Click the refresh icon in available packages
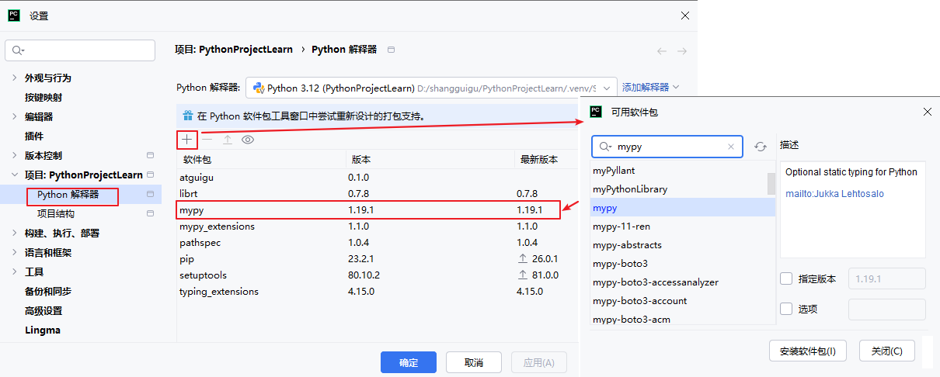 pyautogui.click(x=761, y=147)
